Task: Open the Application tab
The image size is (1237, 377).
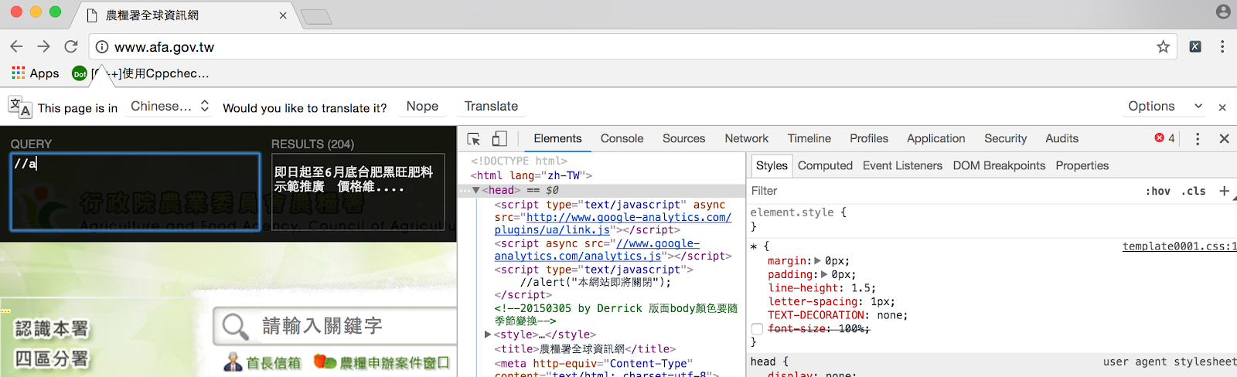Action: [936, 138]
